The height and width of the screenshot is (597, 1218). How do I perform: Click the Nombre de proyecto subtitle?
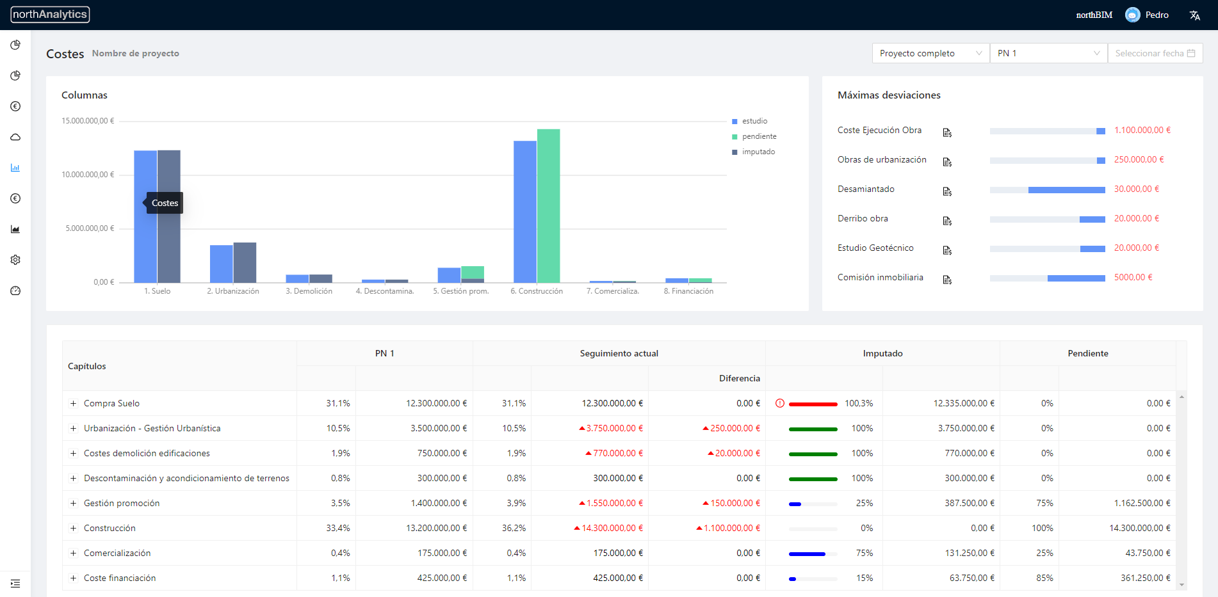coord(135,53)
